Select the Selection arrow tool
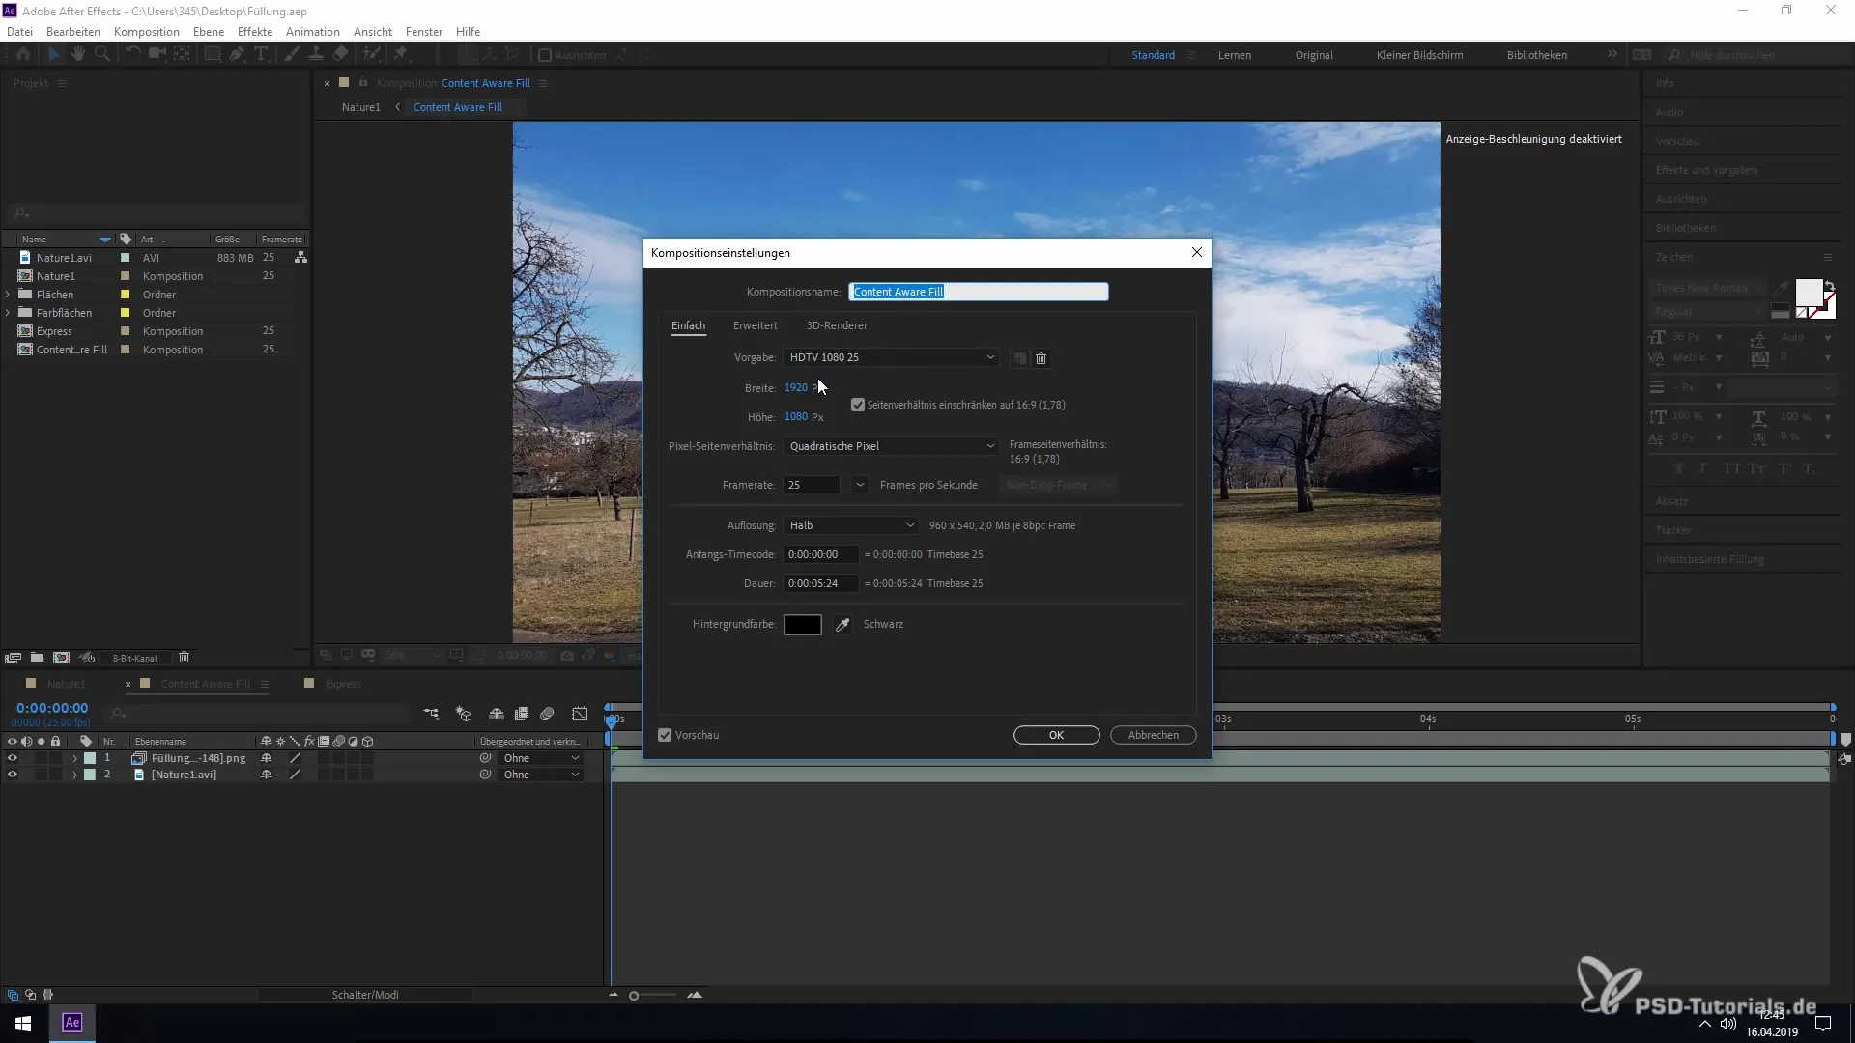This screenshot has width=1855, height=1043. click(x=54, y=55)
